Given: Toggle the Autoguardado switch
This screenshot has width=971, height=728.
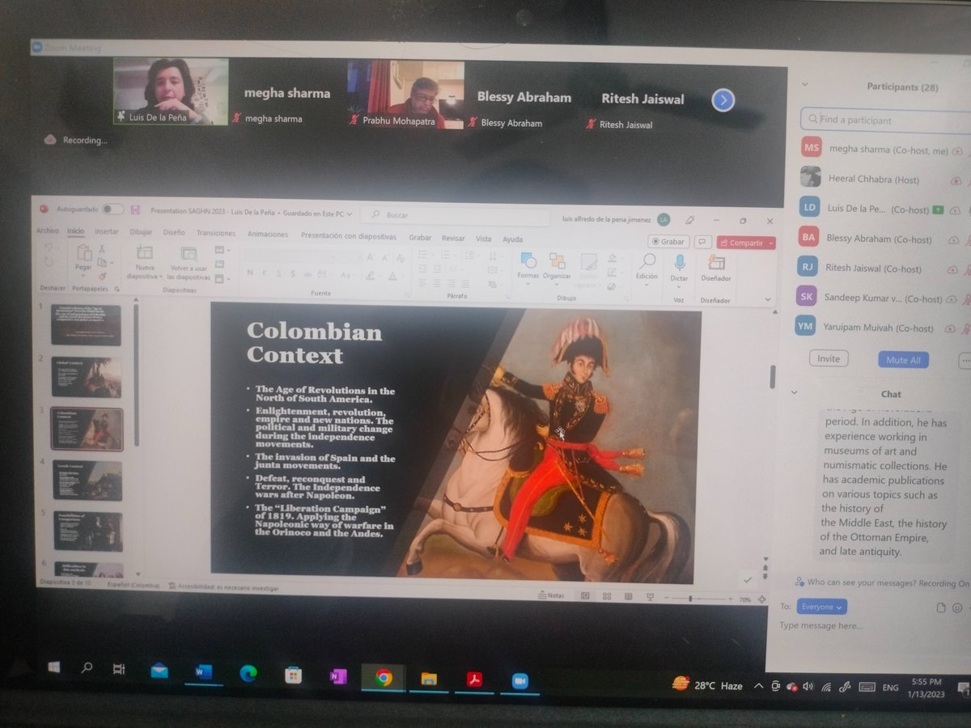Looking at the screenshot, I should [113, 209].
